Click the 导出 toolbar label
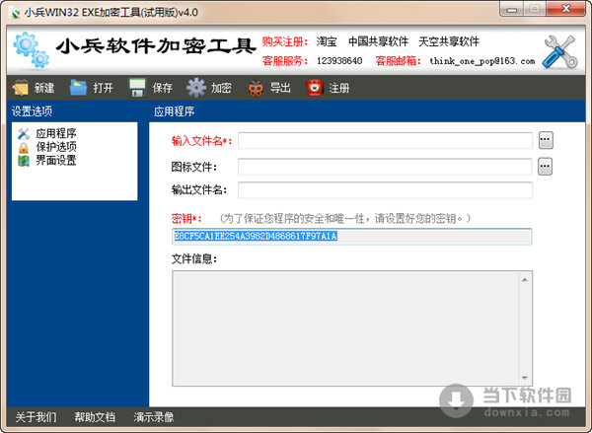The image size is (592, 433). click(x=280, y=88)
